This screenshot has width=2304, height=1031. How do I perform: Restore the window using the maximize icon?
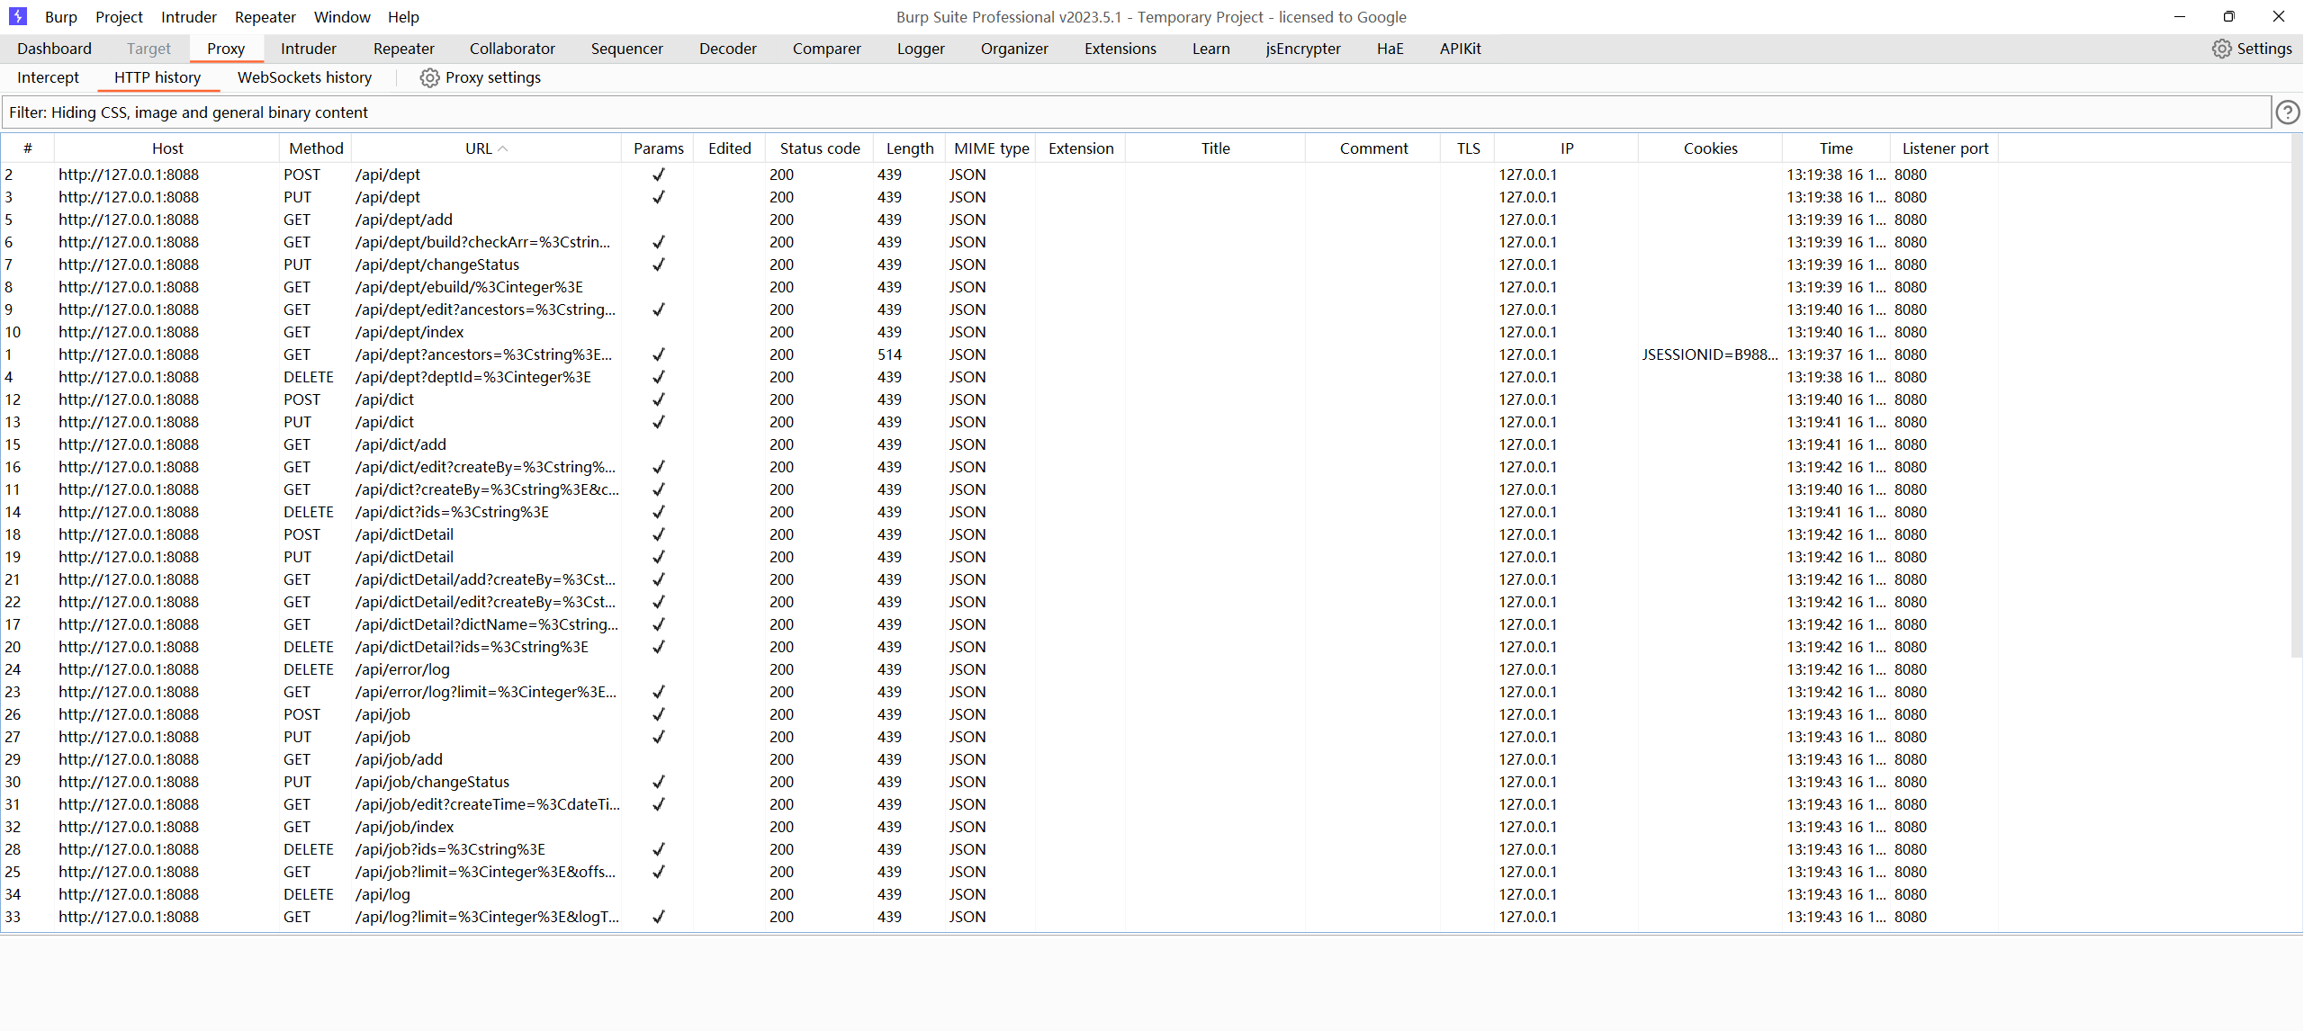coord(2228,16)
